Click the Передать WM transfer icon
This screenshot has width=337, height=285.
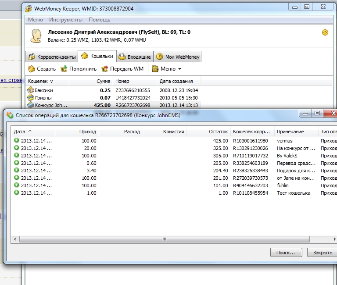(104, 69)
